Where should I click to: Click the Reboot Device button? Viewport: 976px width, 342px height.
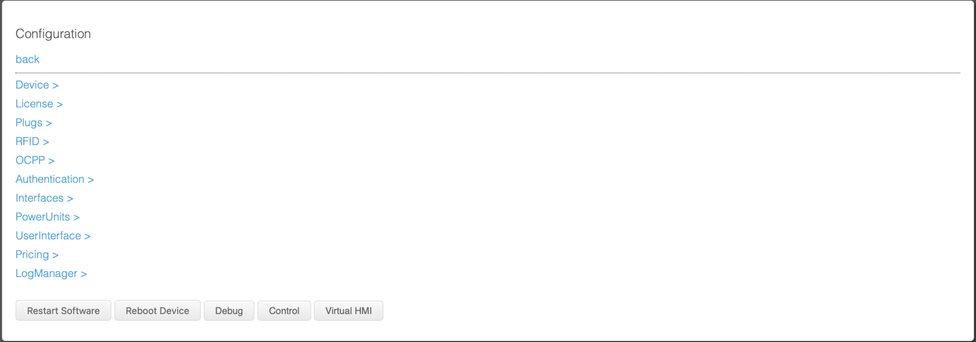pos(157,311)
